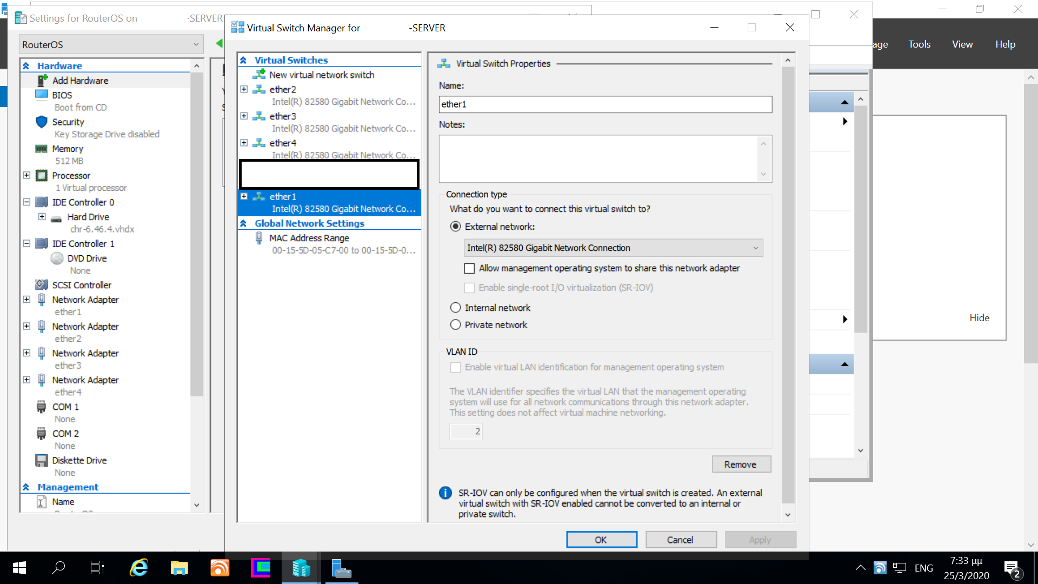Click the taskbar Search icon
The height and width of the screenshot is (584, 1038).
click(58, 568)
